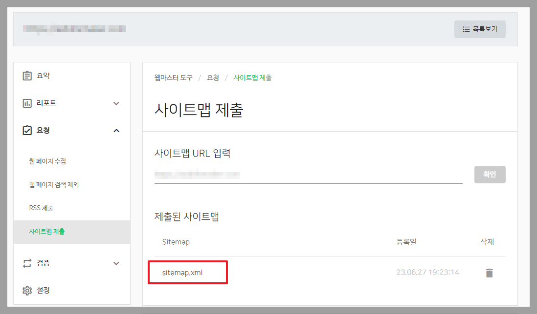Click the 목록보기 button at top right
This screenshot has width=537, height=314.
tap(480, 29)
